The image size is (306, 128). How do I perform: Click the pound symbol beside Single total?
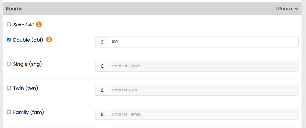102,66
